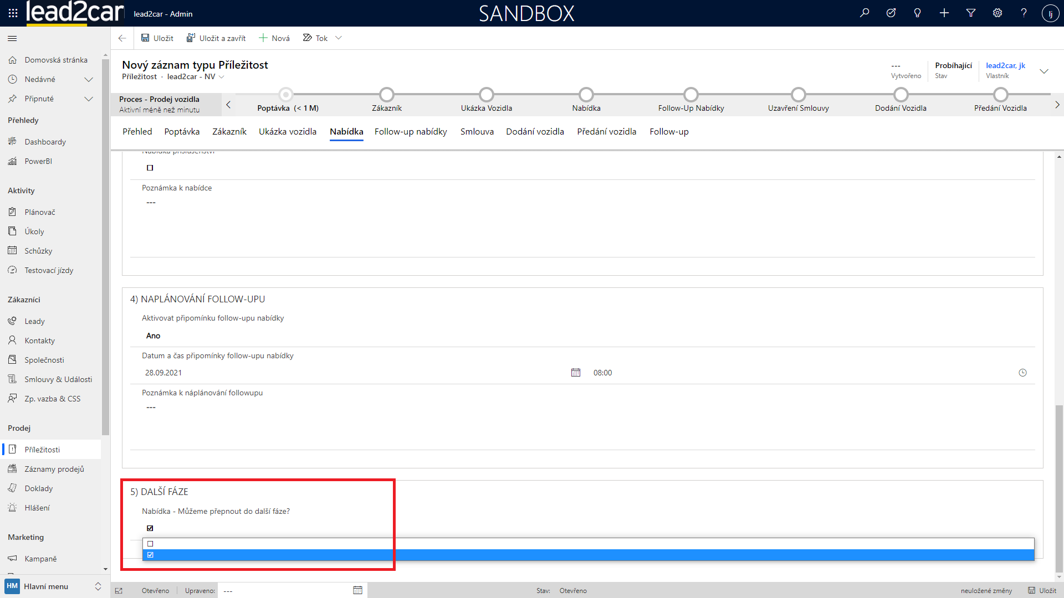This screenshot has height=598, width=1064.
Task: Switch to the Smlouva tab
Action: coord(477,132)
